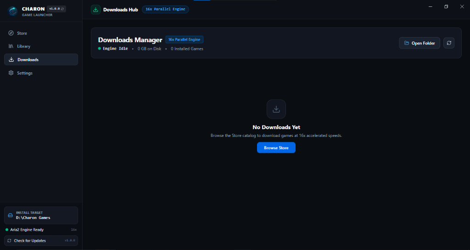Click the Downloads Hub title text
This screenshot has height=250, width=470.
pos(121,10)
